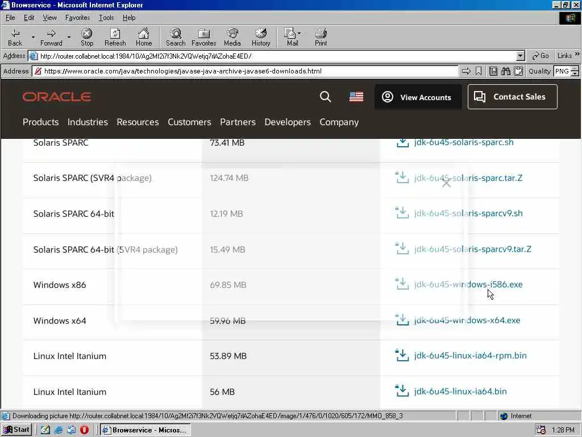This screenshot has height=437, width=582.
Task: Click the Oracle Products nav item
Action: (x=41, y=122)
